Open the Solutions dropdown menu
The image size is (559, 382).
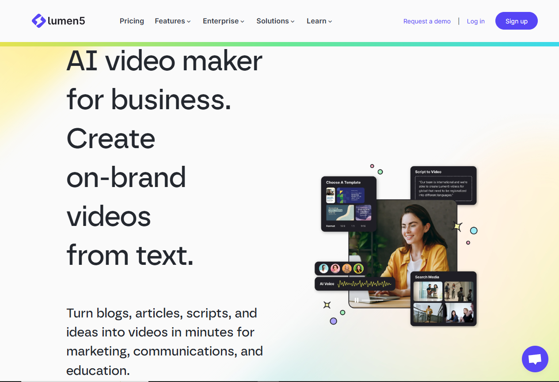(x=275, y=21)
